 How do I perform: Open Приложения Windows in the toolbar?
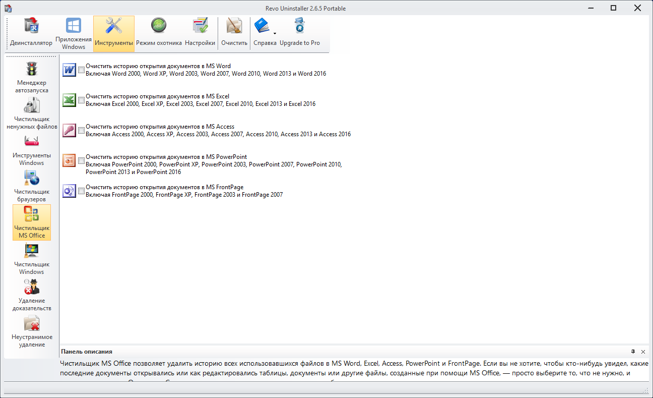(x=74, y=33)
